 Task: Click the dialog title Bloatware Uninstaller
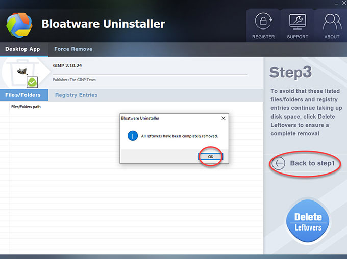coord(140,118)
